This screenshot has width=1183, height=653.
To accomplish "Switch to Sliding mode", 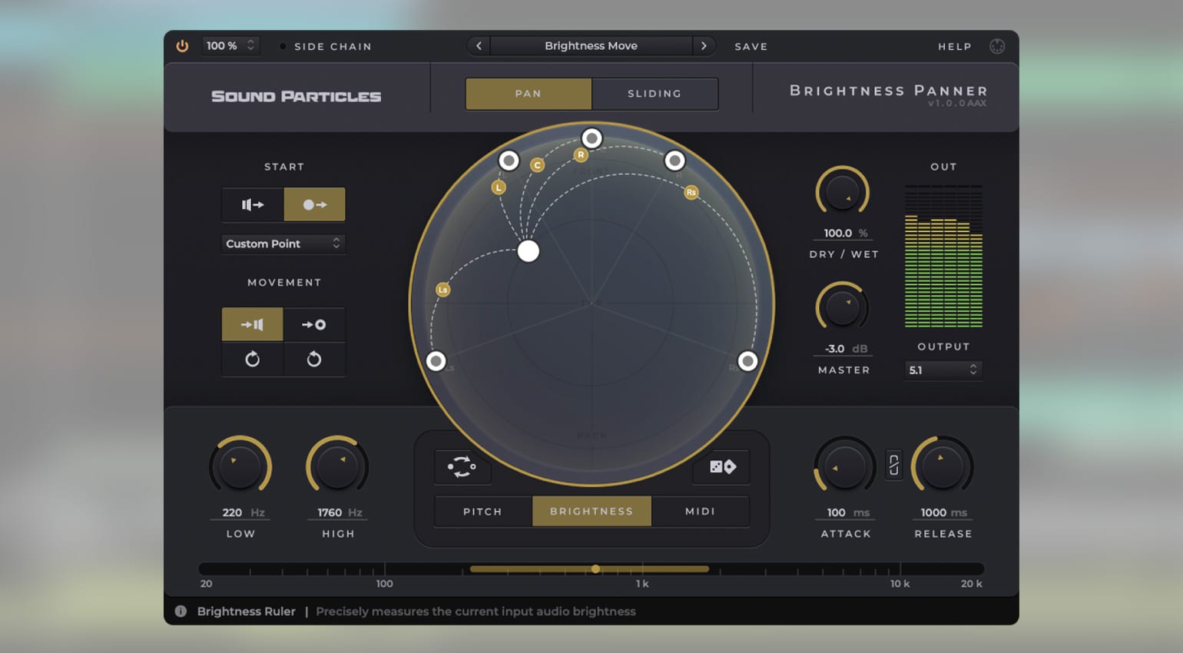I will (x=654, y=94).
